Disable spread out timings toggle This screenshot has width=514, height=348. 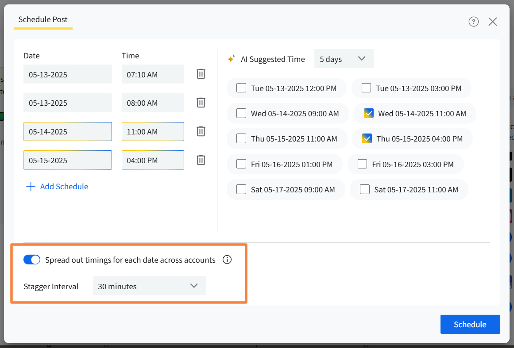32,260
